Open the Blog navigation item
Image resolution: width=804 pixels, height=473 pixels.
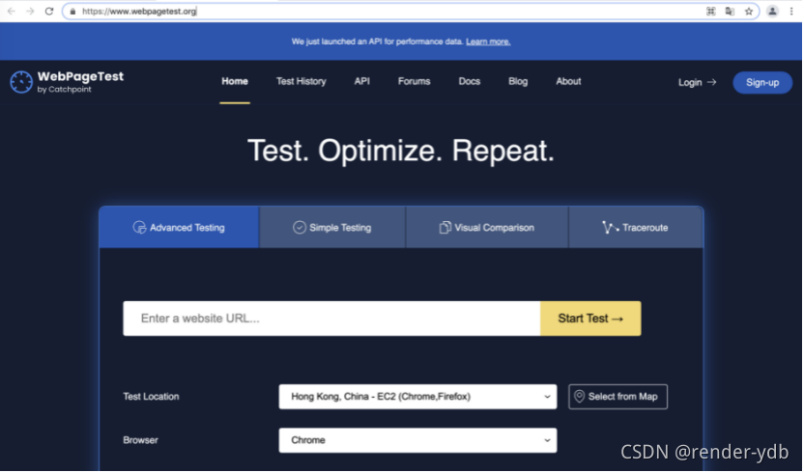[518, 81]
